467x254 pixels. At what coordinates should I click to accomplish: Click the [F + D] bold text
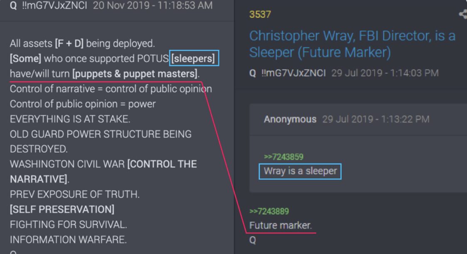(x=69, y=44)
